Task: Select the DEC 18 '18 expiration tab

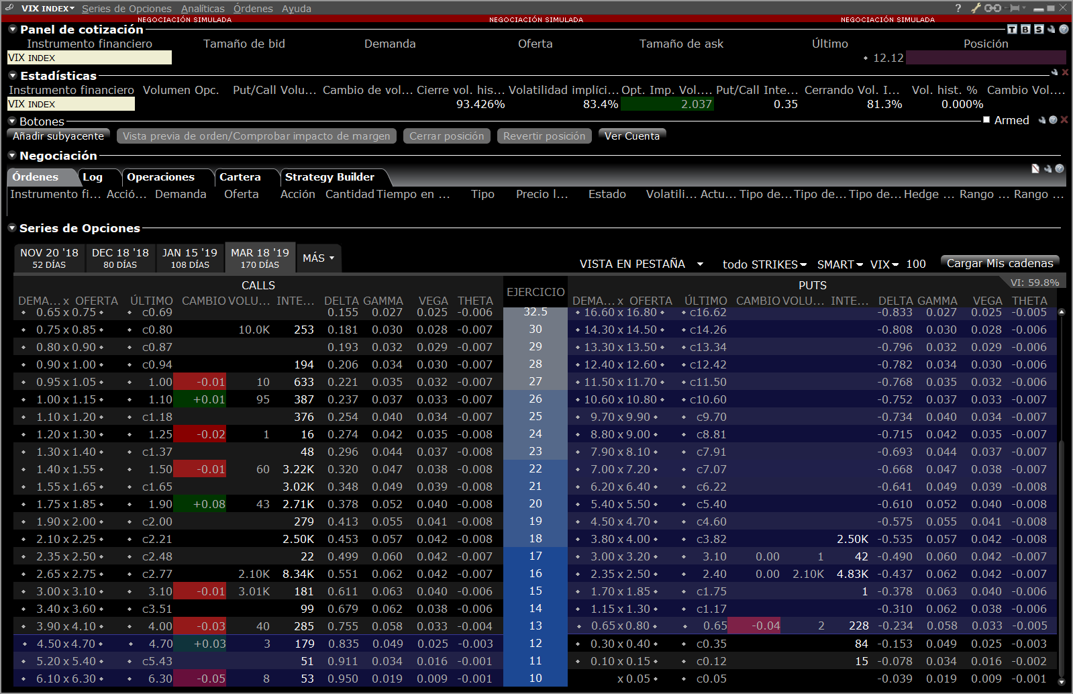Action: pos(120,258)
